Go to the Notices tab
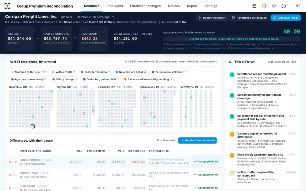This screenshot has width=306, height=191. coord(174,6)
